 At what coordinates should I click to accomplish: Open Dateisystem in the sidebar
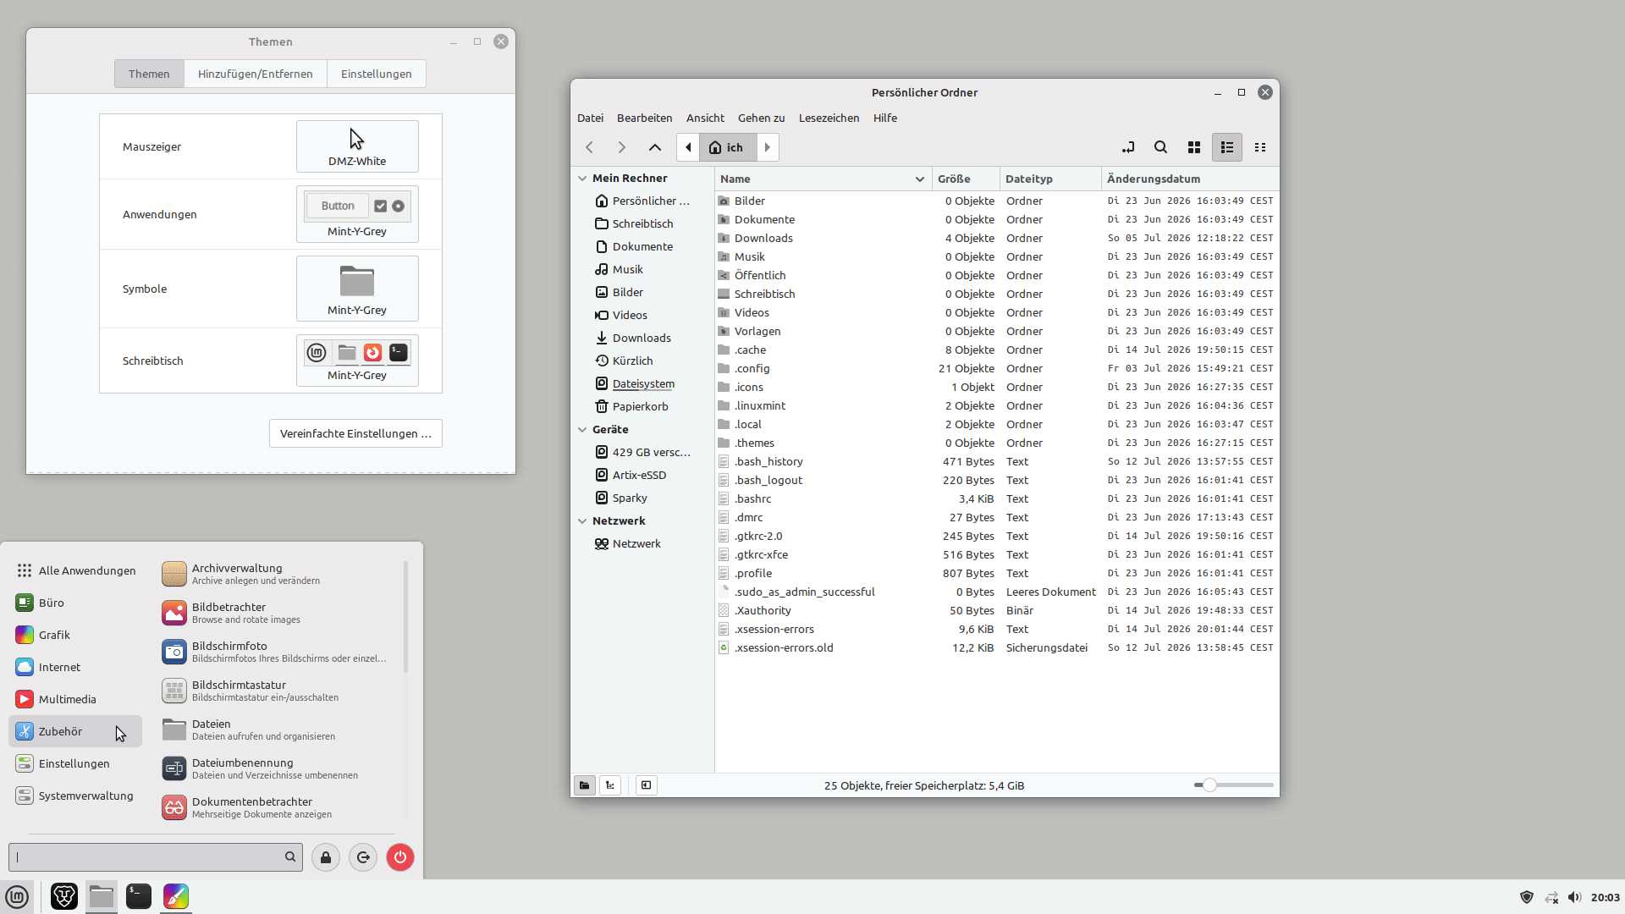(643, 383)
